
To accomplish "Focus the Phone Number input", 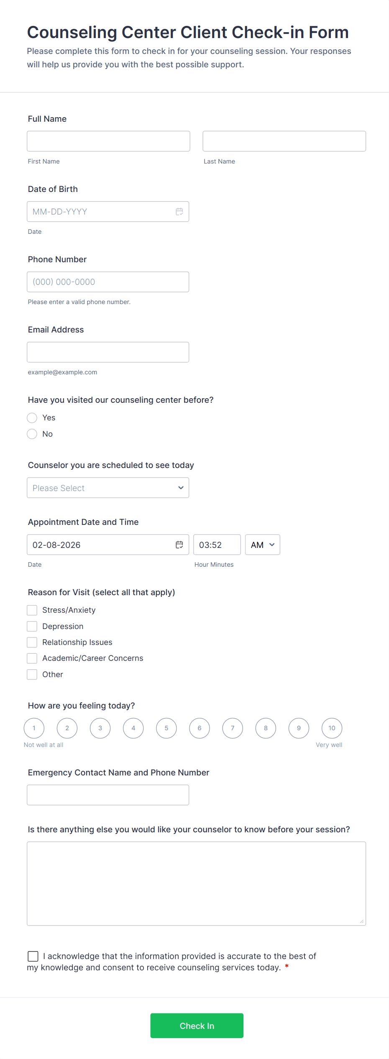I will coord(108,282).
